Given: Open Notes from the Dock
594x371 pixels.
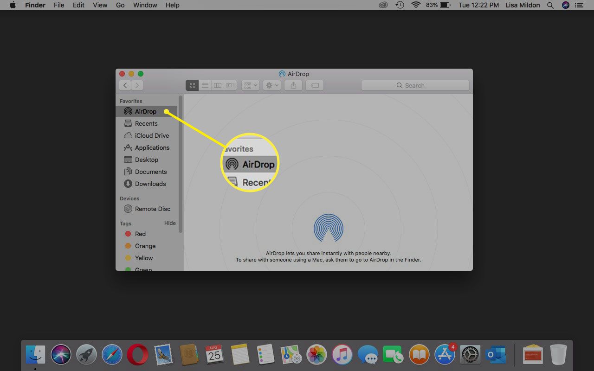Looking at the screenshot, I should click(240, 355).
